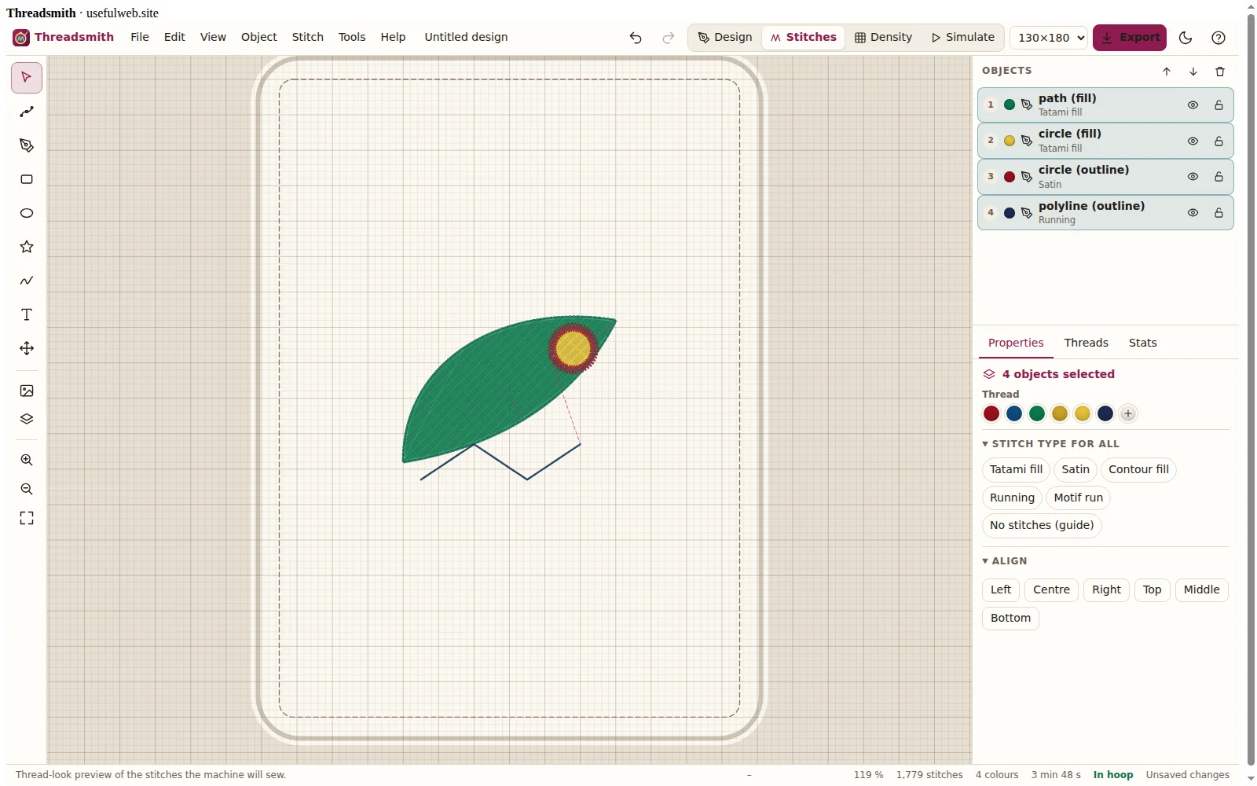
Task: Lock the path (fill) object
Action: [1219, 105]
